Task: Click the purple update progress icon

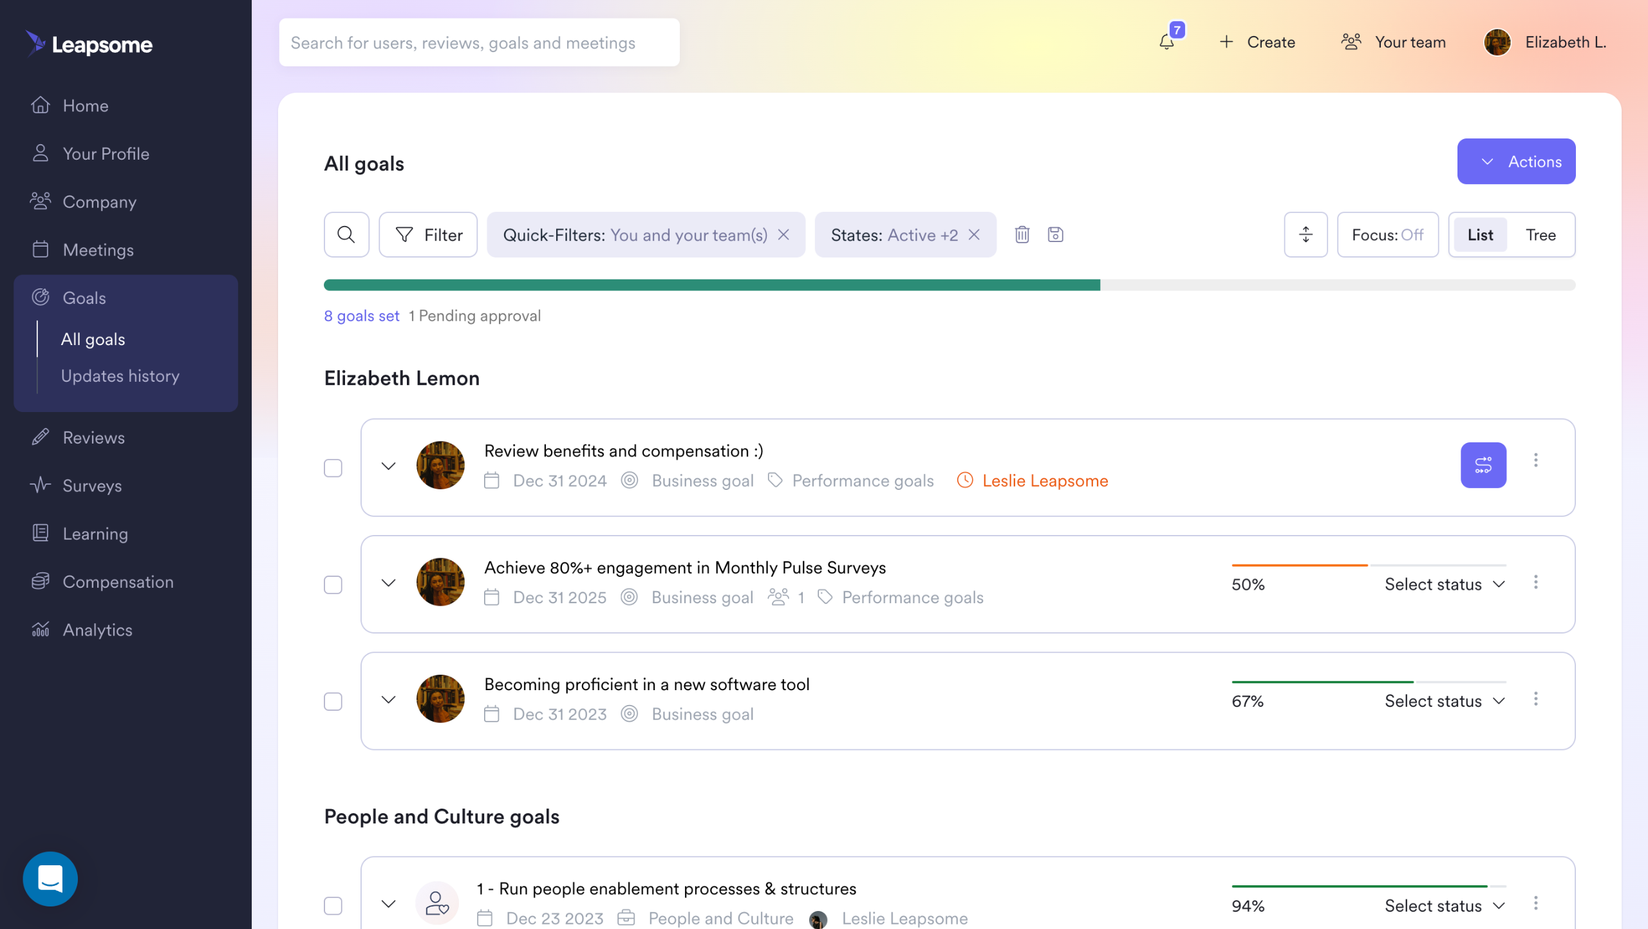Action: (x=1483, y=465)
